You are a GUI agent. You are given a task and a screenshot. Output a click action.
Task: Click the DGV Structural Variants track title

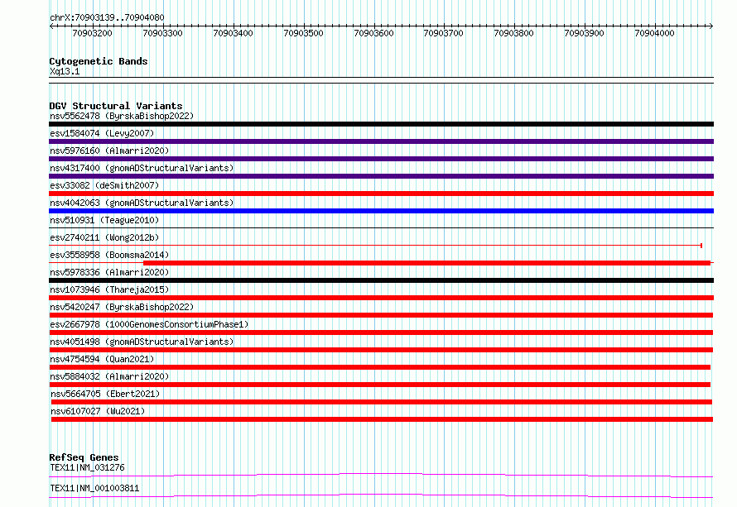(x=116, y=106)
